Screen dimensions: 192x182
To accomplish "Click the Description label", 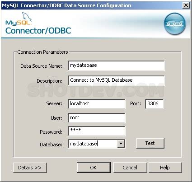I will (49, 81).
